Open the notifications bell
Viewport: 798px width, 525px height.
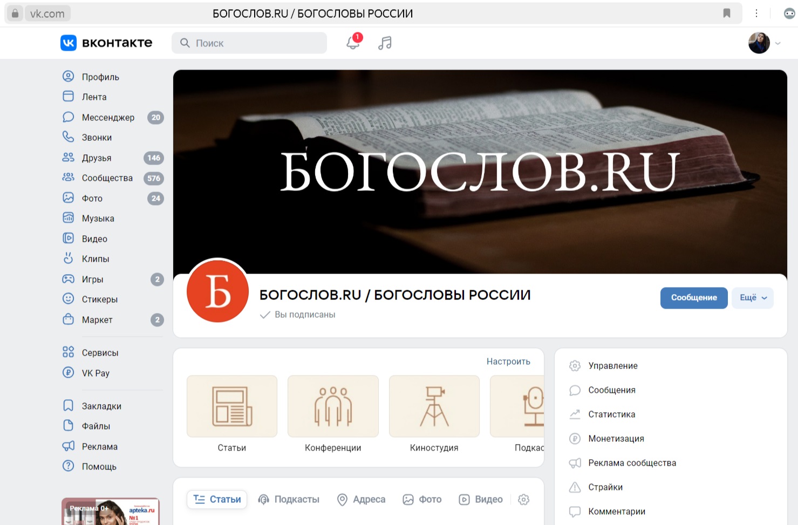[x=353, y=43]
